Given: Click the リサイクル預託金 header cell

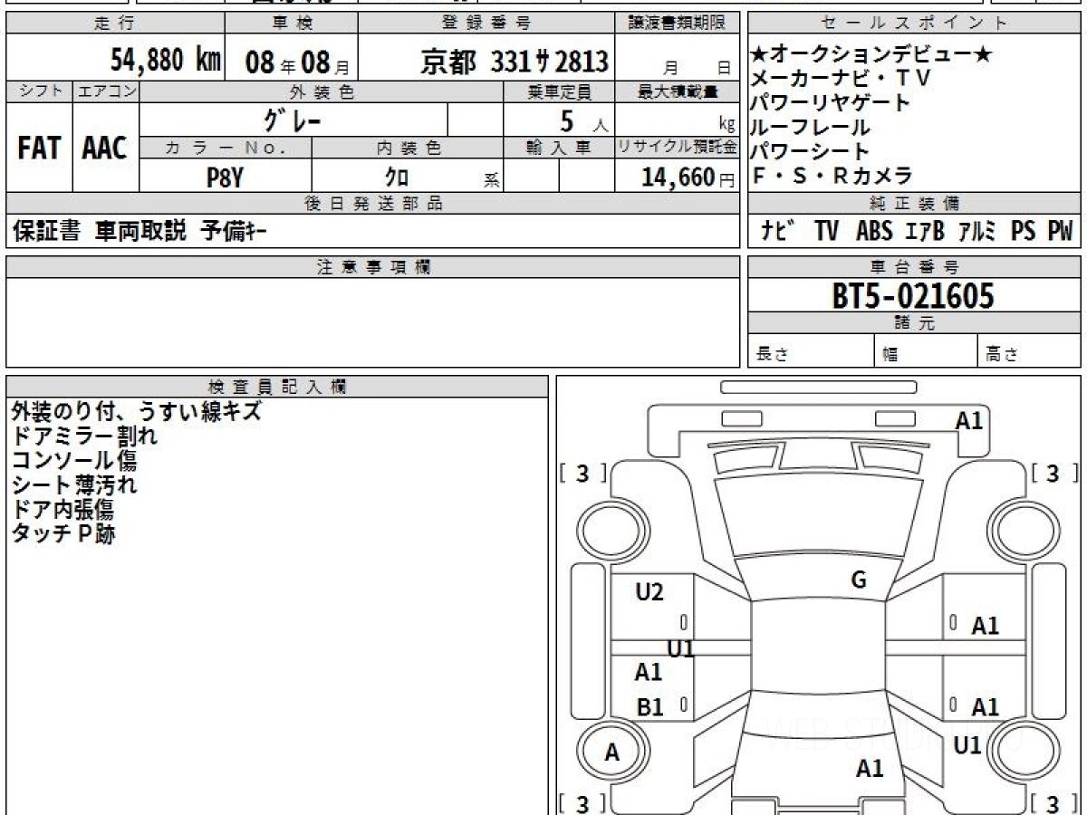Looking at the screenshot, I should click(678, 148).
